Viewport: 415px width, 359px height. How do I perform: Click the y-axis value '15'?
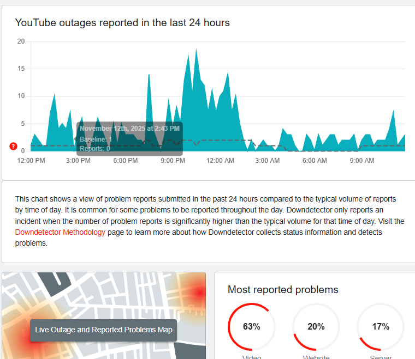[21, 69]
